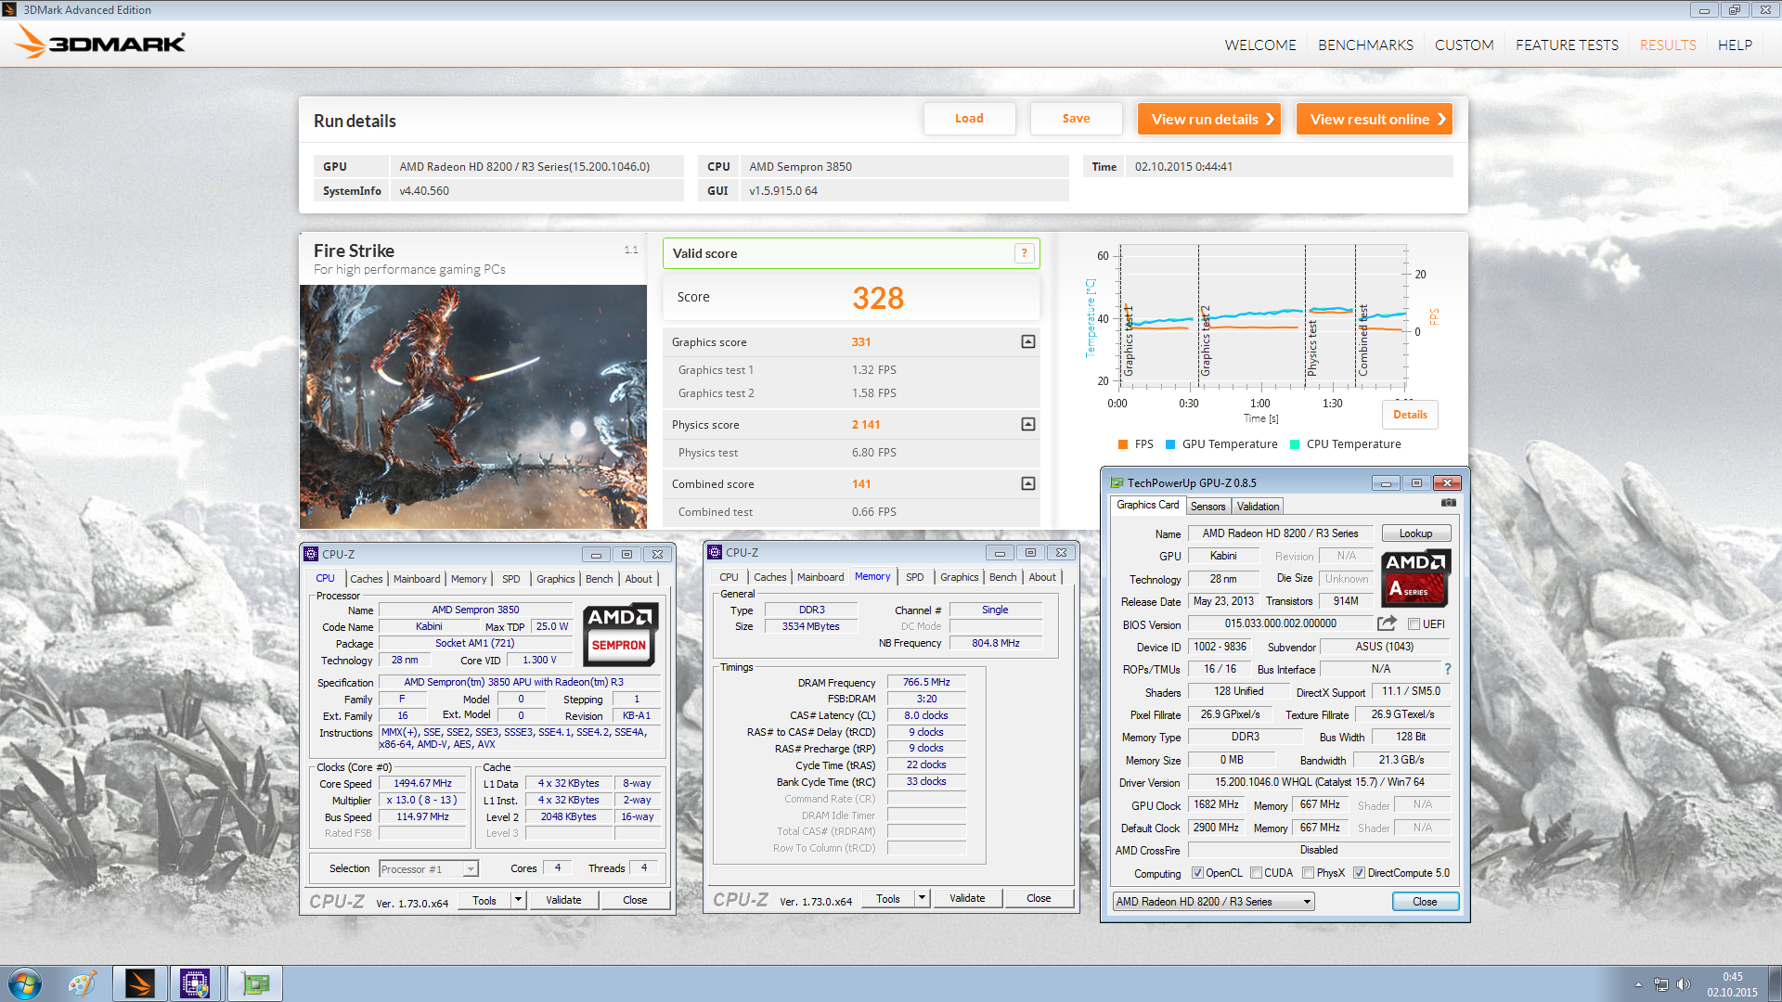Click the AMD A-Series logo in GPU-Z
Screen dimensions: 1782x1002
(x=1415, y=579)
